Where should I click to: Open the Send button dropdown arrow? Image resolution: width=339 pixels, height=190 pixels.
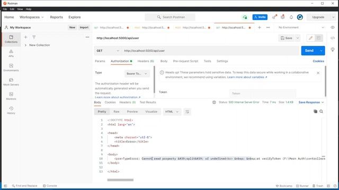321,51
